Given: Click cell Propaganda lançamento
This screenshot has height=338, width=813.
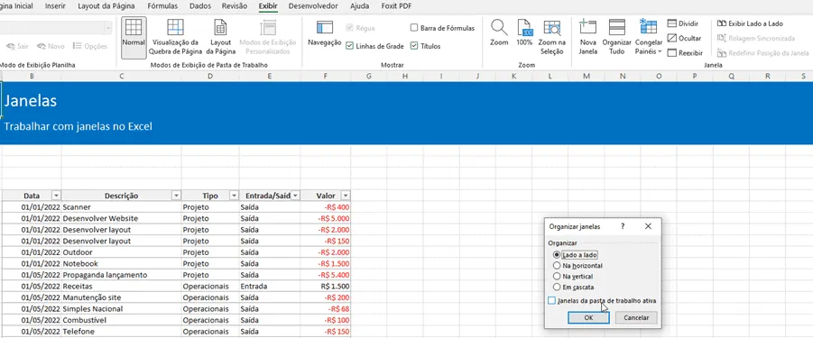Looking at the screenshot, I should (x=121, y=275).
